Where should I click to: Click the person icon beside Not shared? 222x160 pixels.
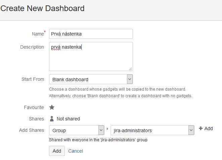click(x=52, y=119)
